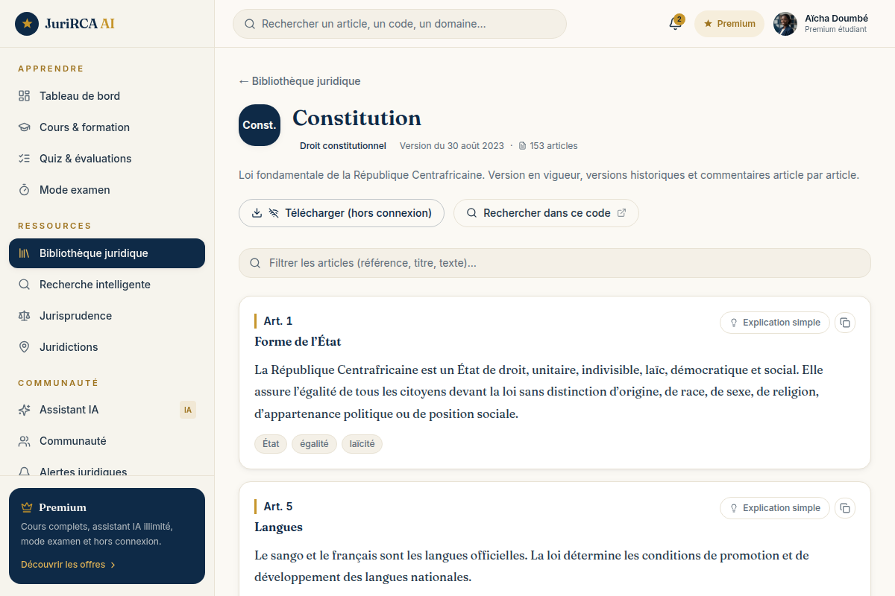Viewport: 895px width, 596px height.
Task: Click the égalité tag
Action: (x=314, y=444)
